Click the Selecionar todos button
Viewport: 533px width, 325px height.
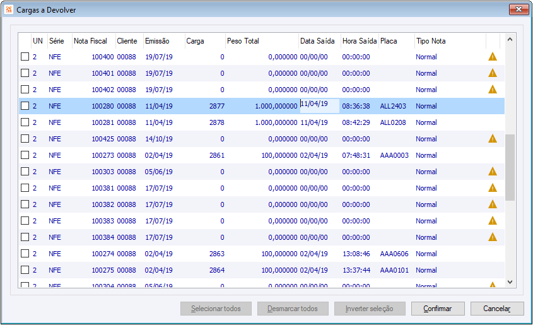coord(216,309)
